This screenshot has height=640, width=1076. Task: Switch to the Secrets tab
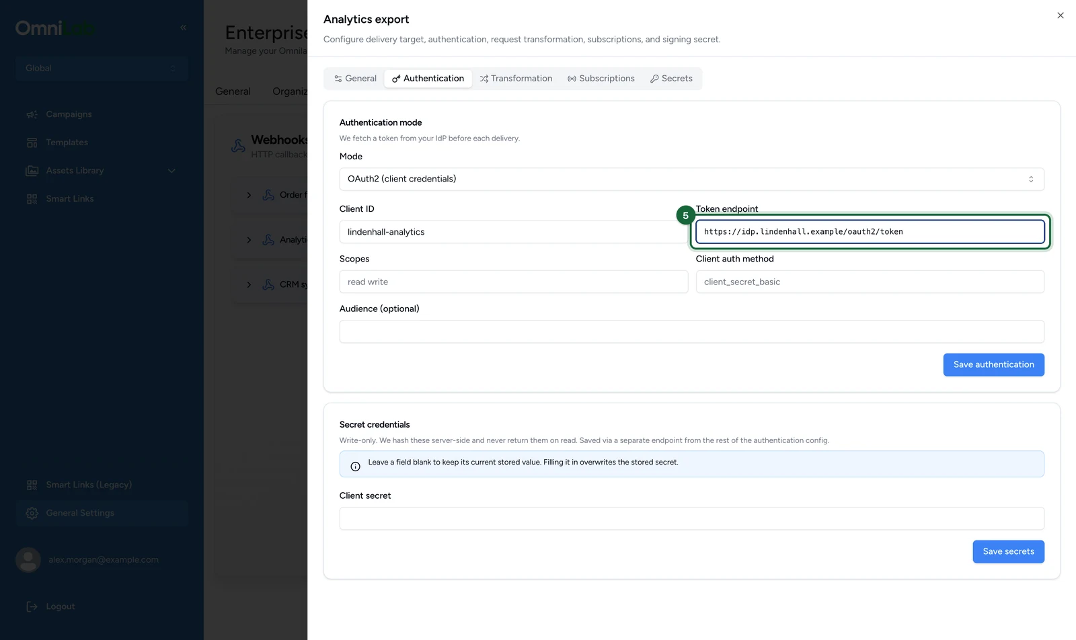(671, 79)
